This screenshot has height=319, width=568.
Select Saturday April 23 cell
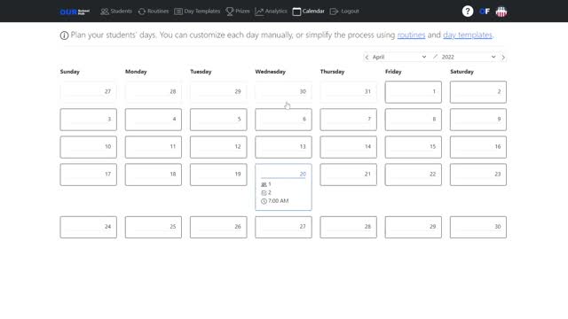pyautogui.click(x=478, y=175)
